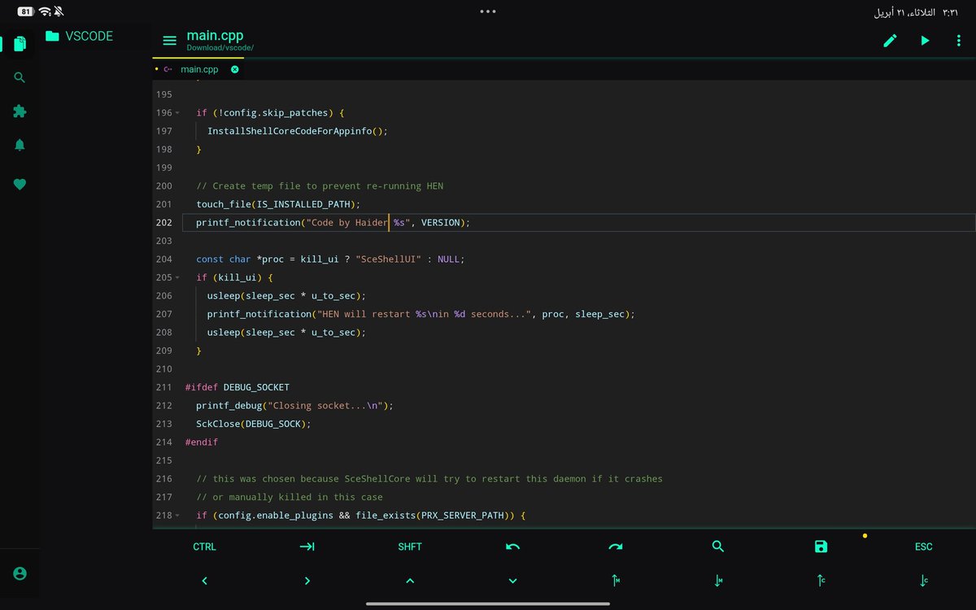Click the main.cpp title in header
The height and width of the screenshot is (610, 976).
(215, 36)
